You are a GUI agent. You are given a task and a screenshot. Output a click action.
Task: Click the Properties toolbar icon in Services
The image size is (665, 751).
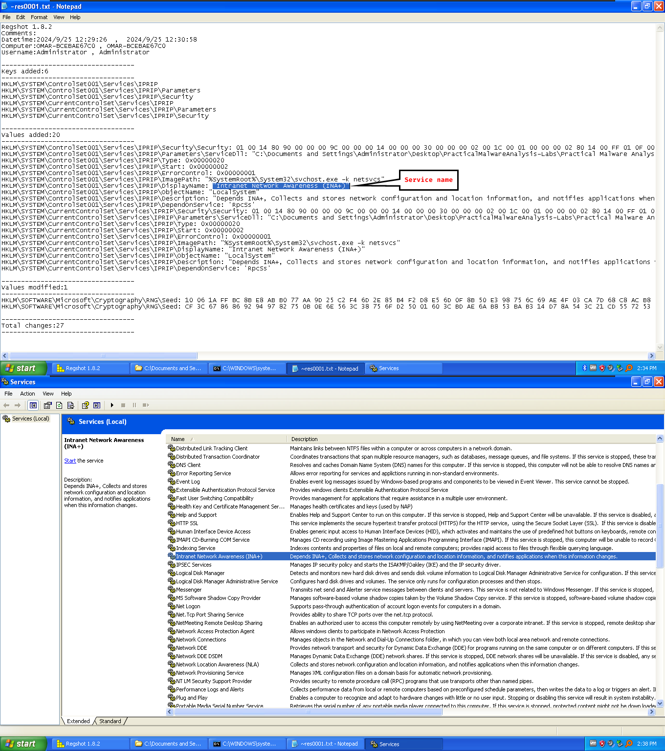click(x=47, y=405)
